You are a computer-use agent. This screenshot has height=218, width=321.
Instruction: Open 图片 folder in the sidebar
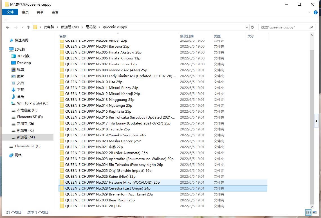pyautogui.click(x=18, y=76)
